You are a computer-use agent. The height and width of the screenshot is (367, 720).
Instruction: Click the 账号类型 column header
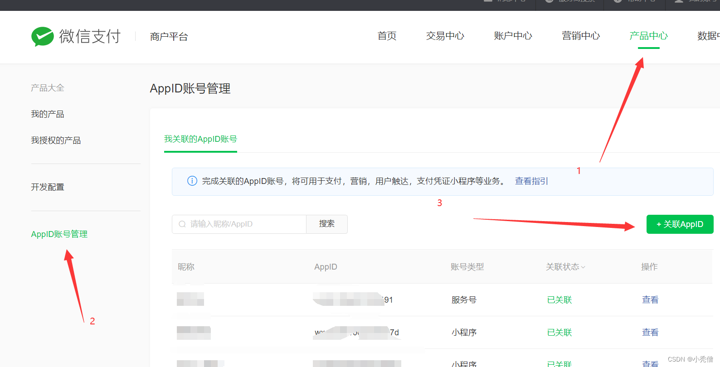point(467,267)
